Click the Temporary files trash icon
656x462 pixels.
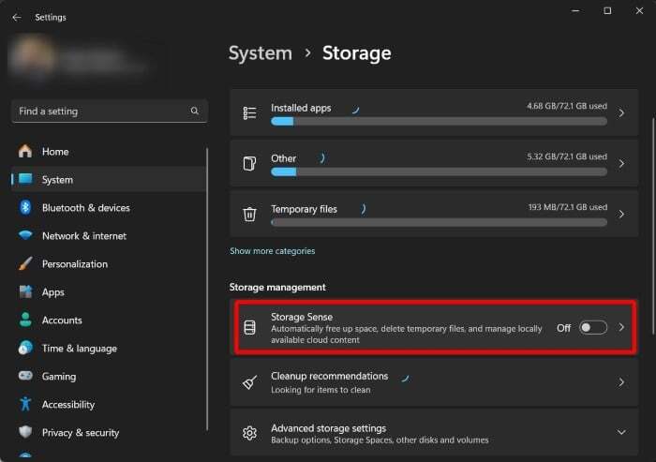click(250, 214)
